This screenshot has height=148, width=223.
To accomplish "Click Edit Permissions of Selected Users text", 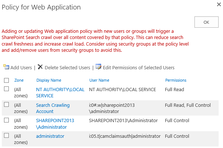I will click(138, 67).
